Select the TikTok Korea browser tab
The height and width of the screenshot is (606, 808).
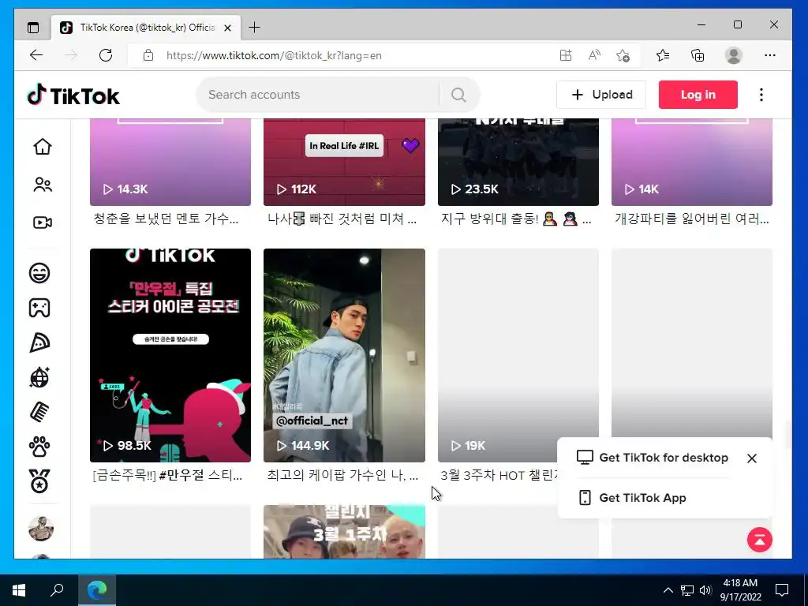click(146, 28)
